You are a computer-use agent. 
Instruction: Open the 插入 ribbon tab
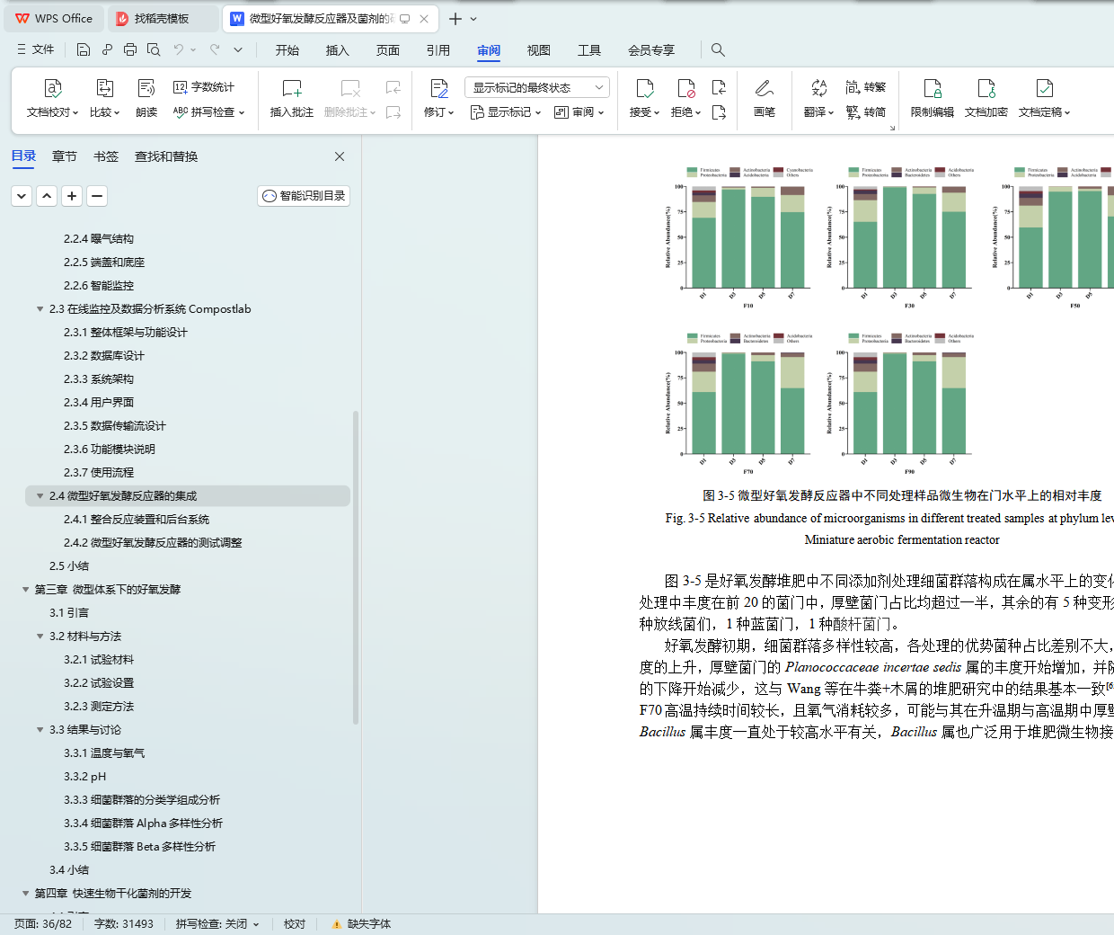[338, 50]
